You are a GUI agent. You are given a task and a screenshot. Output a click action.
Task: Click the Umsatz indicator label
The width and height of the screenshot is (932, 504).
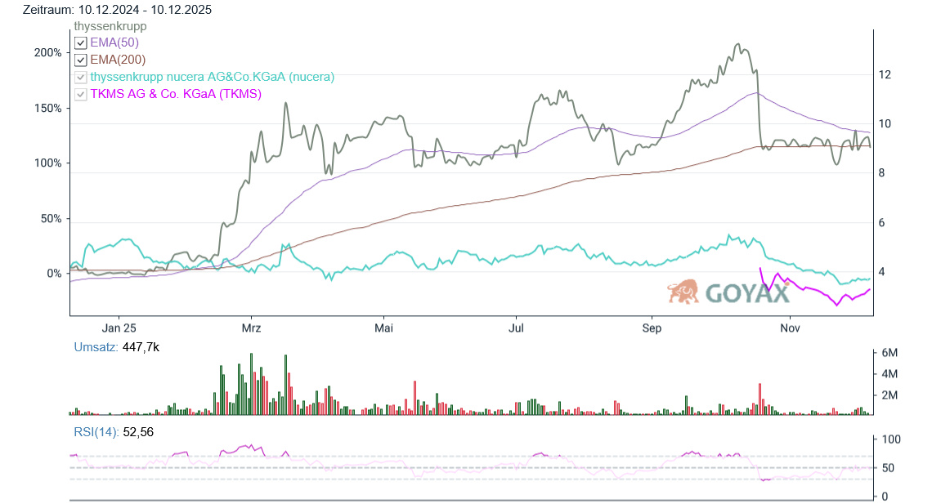[x=96, y=347]
